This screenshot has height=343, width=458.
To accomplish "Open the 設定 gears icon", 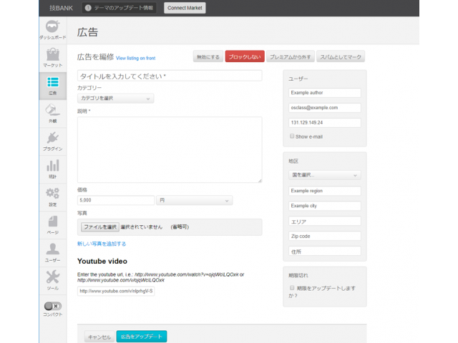I will 52,194.
